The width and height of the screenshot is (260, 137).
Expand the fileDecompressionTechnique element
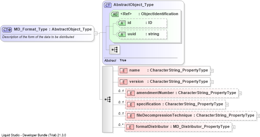tap(258, 116)
